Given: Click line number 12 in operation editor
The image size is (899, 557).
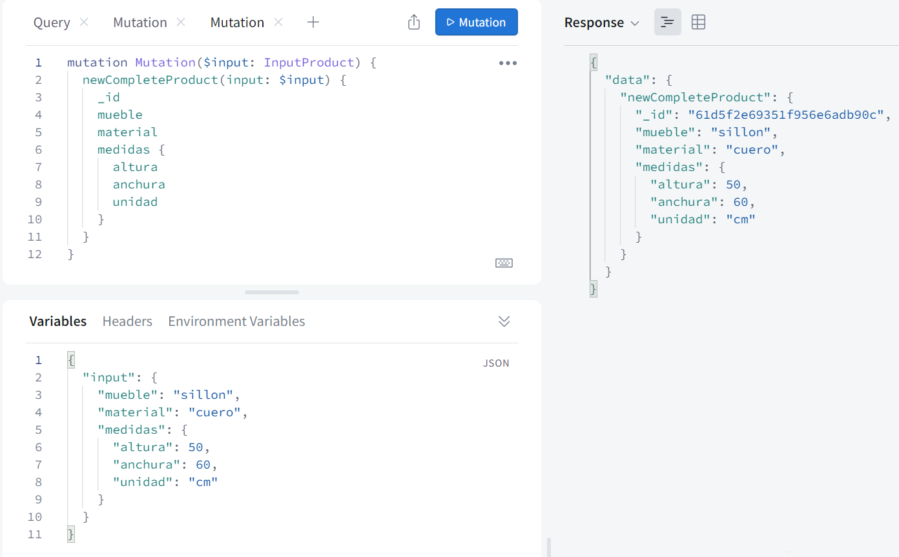Looking at the screenshot, I should (x=35, y=254).
